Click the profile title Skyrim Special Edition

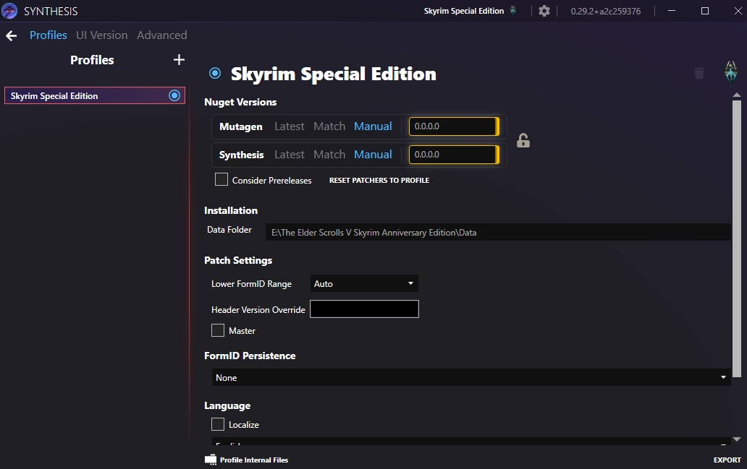click(334, 74)
